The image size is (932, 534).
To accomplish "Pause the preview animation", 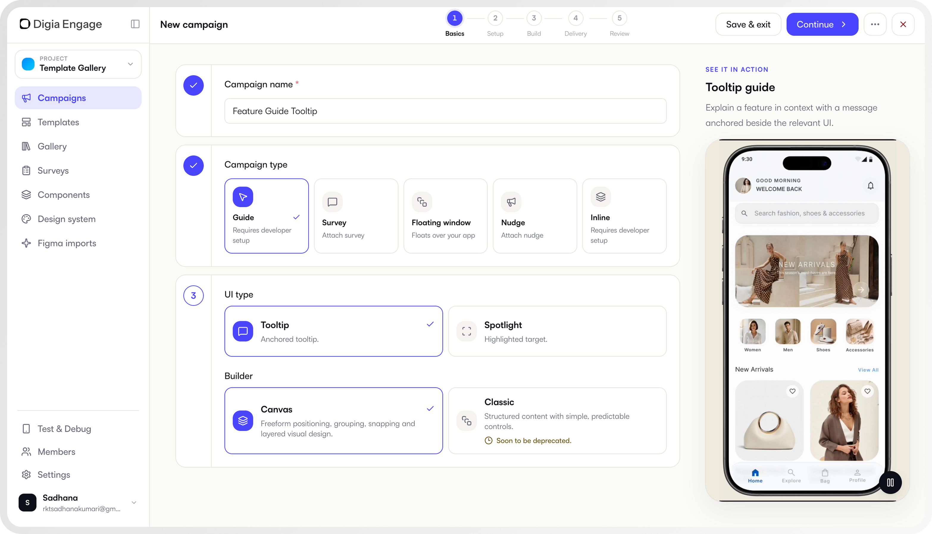I will [x=890, y=482].
